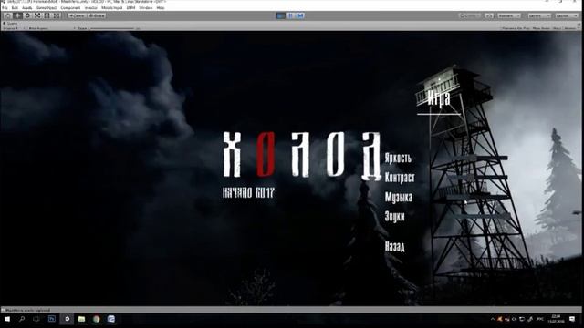Open the taskbar clock and calendar

(x=556, y=319)
